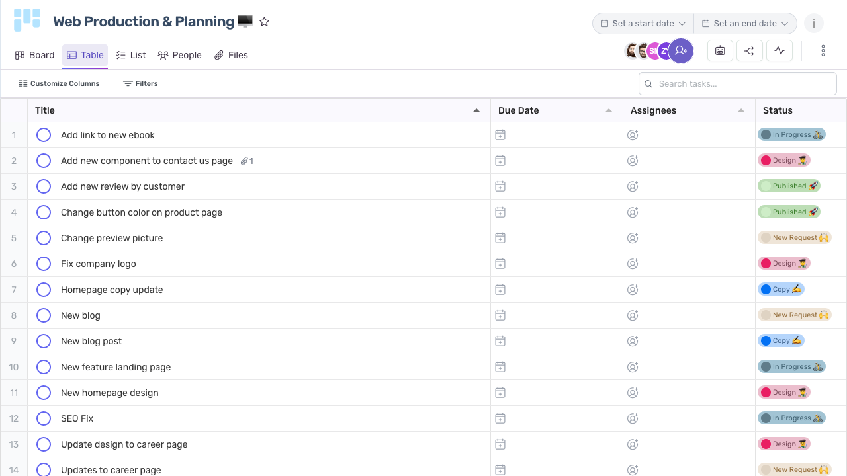This screenshot has height=476, width=847.
Task: Open the automation robot icon
Action: (x=720, y=51)
